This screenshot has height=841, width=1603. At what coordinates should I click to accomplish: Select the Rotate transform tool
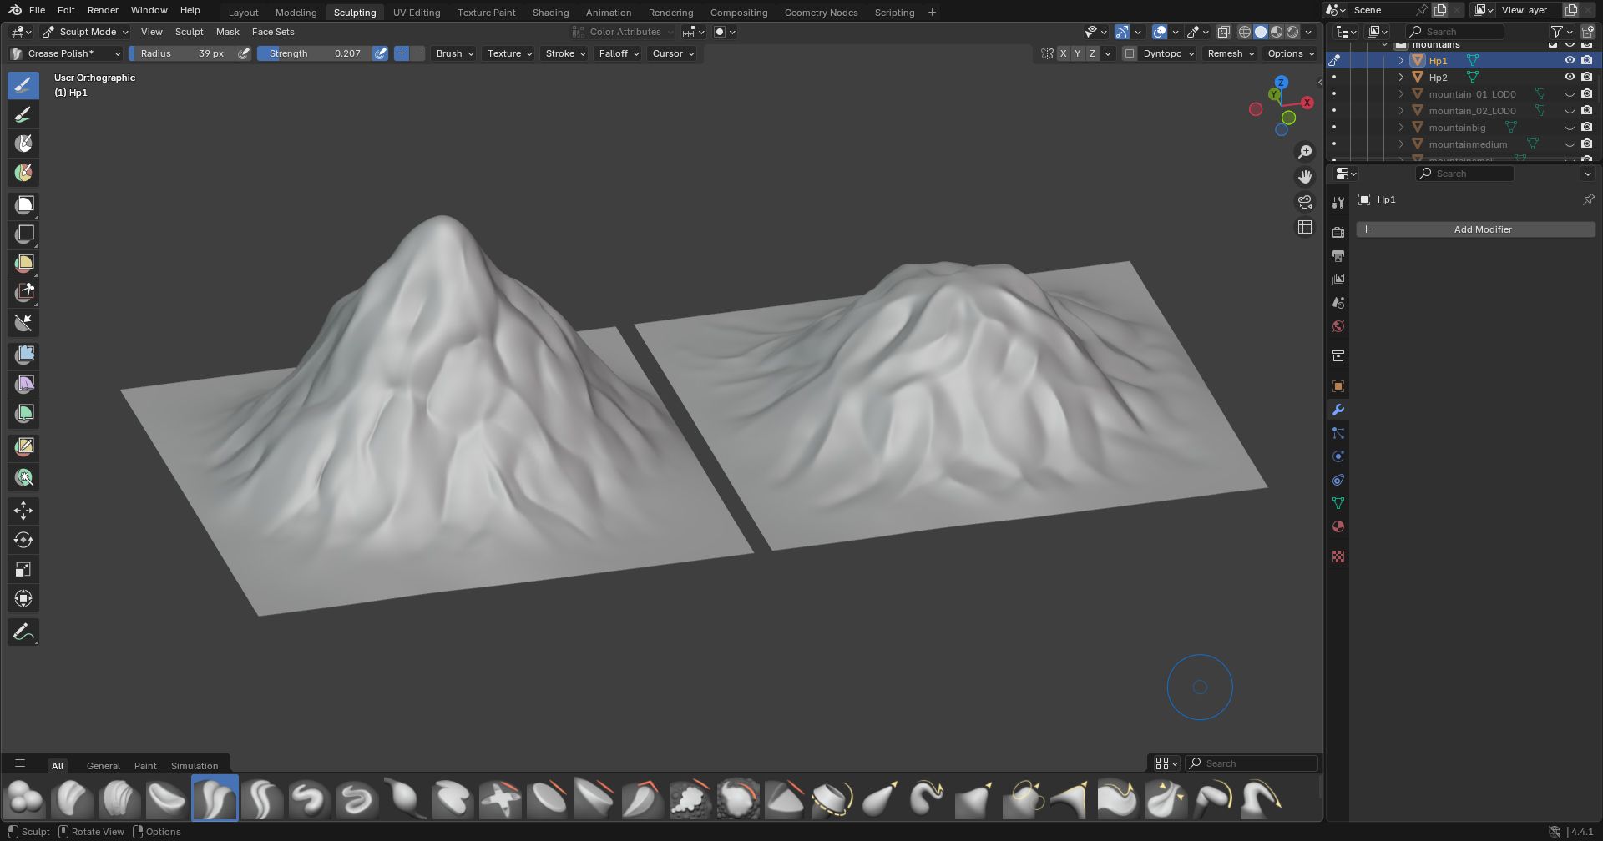tap(23, 540)
